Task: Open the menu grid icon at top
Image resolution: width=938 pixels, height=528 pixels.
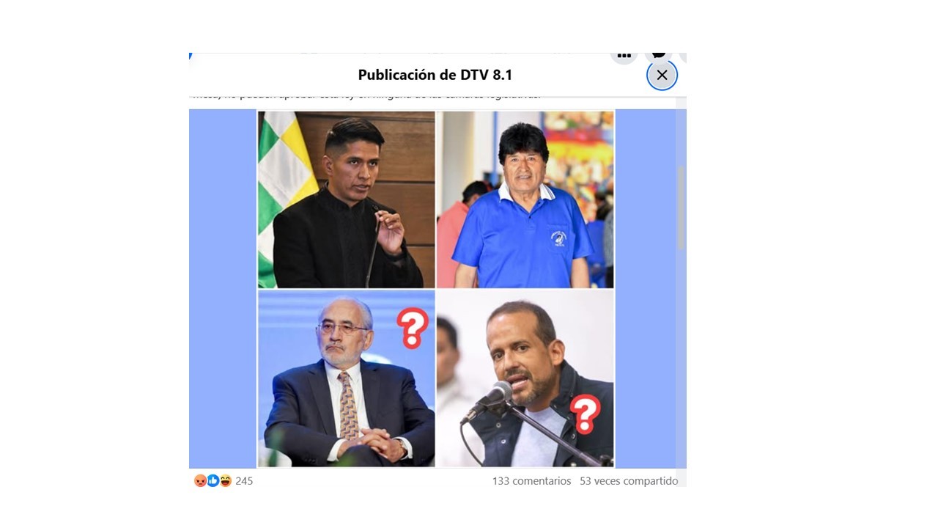Action: [624, 56]
